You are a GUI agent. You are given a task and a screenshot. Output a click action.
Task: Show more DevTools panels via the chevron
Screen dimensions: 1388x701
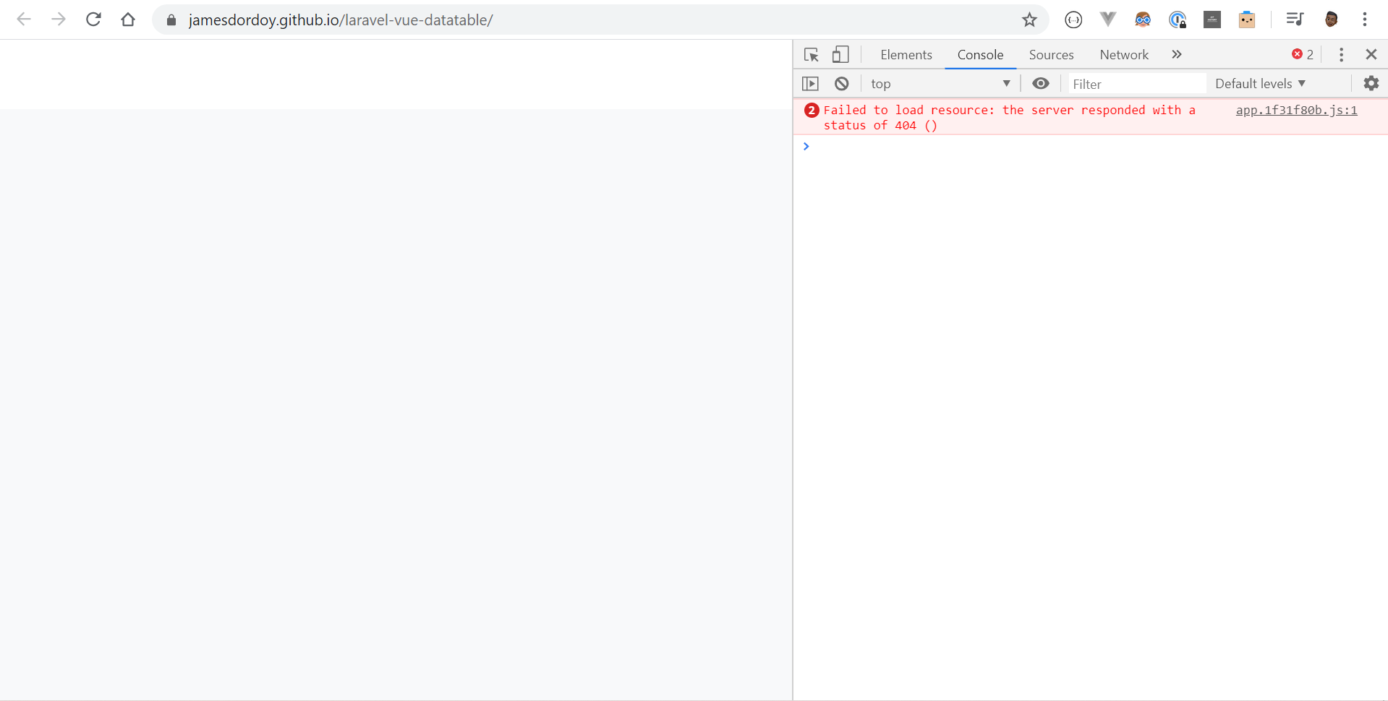[1177, 54]
